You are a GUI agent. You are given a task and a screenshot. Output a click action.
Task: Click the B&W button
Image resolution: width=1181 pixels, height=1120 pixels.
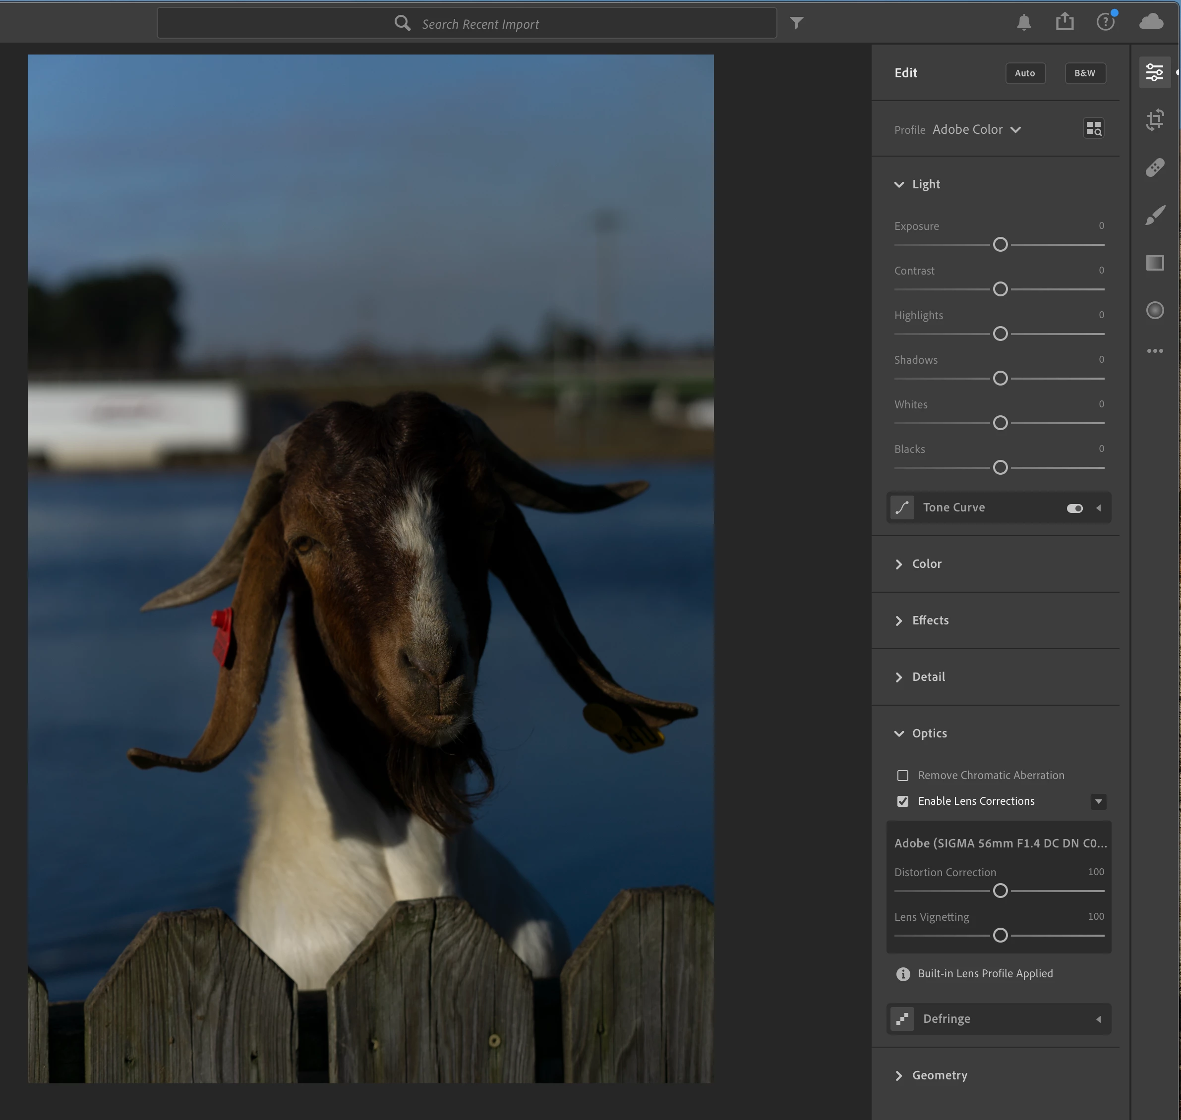(1085, 73)
